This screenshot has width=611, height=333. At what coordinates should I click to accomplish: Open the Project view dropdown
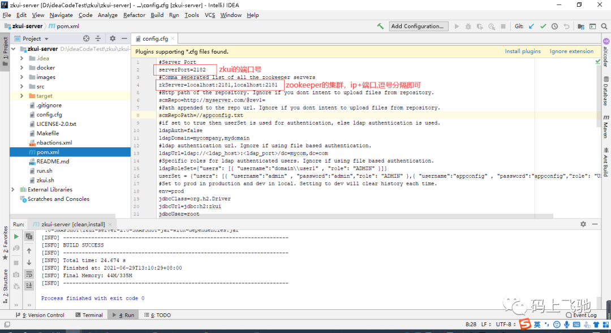[32, 38]
